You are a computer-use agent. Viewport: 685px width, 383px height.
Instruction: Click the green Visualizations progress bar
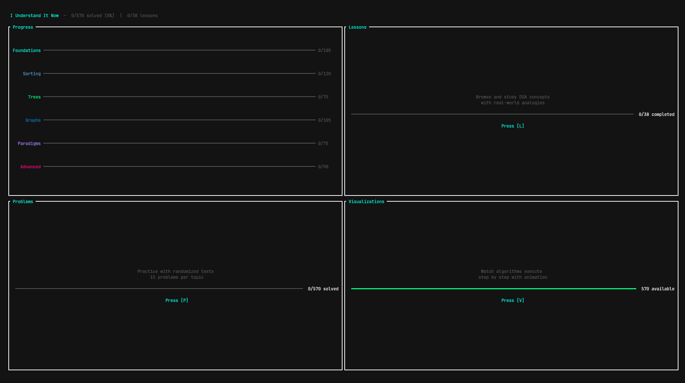click(x=493, y=289)
